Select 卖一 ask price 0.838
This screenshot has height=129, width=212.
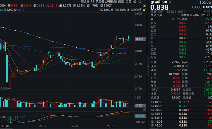pos(183,38)
